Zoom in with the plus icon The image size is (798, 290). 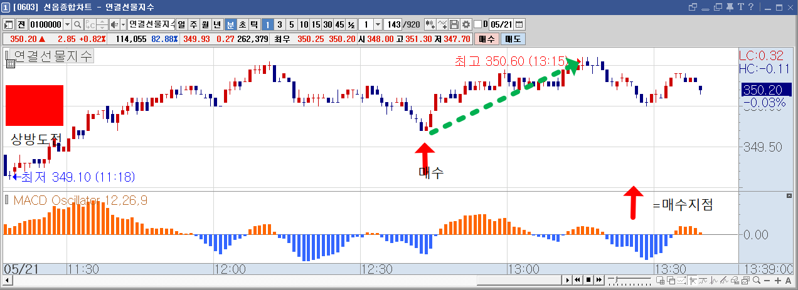click(777, 280)
